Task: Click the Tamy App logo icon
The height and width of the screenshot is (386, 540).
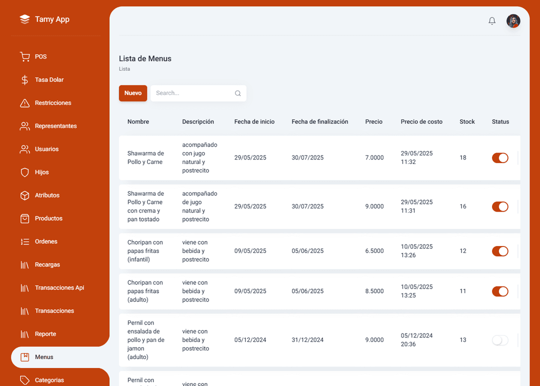Action: coord(24,19)
